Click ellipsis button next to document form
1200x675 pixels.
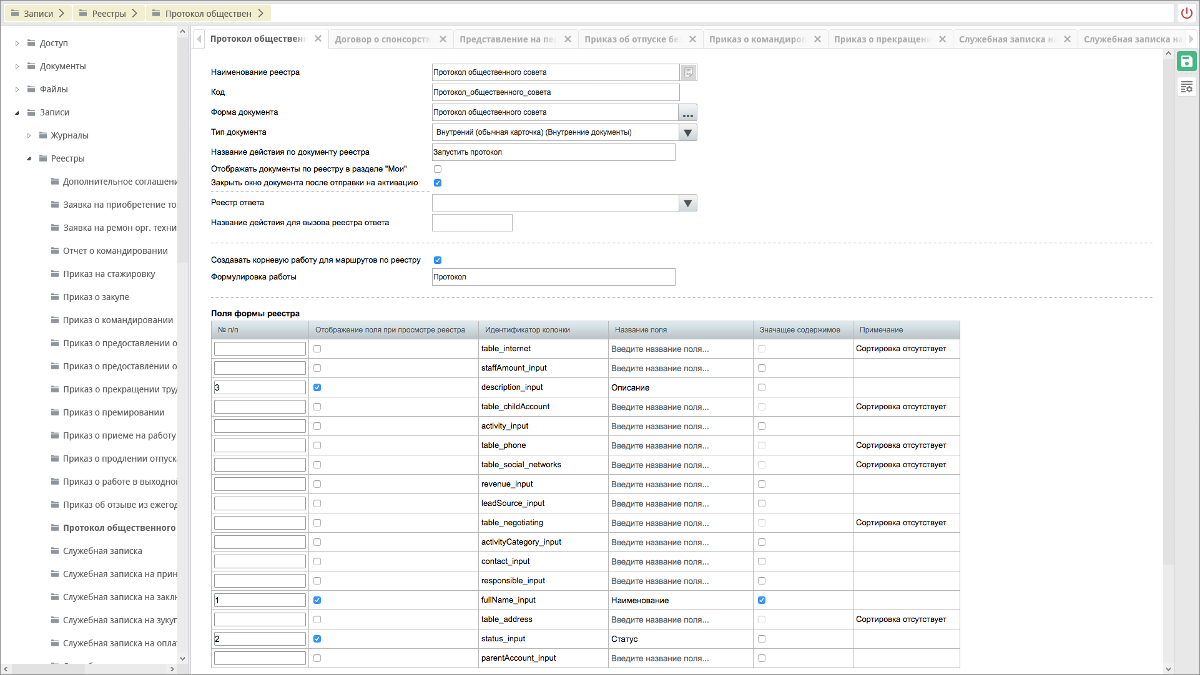point(687,113)
